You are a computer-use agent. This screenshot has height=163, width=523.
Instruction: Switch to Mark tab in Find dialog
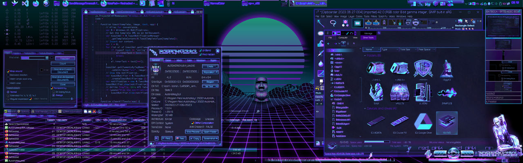coord(59,53)
